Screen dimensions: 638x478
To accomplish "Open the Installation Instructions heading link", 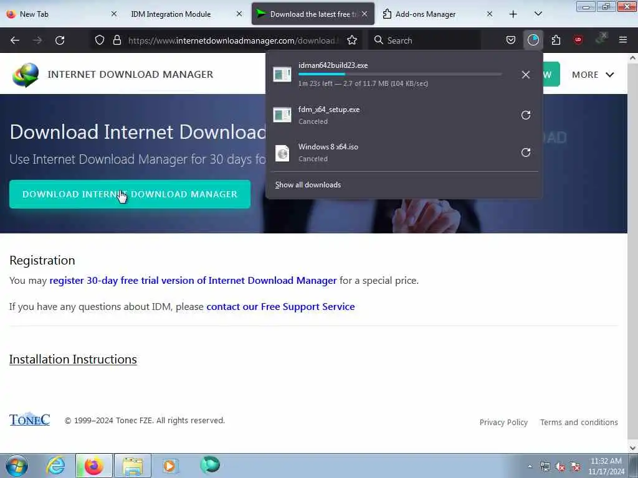I will click(x=73, y=359).
